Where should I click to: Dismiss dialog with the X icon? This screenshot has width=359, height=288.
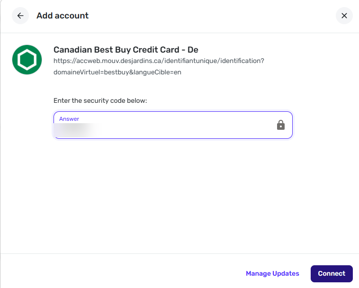click(344, 16)
